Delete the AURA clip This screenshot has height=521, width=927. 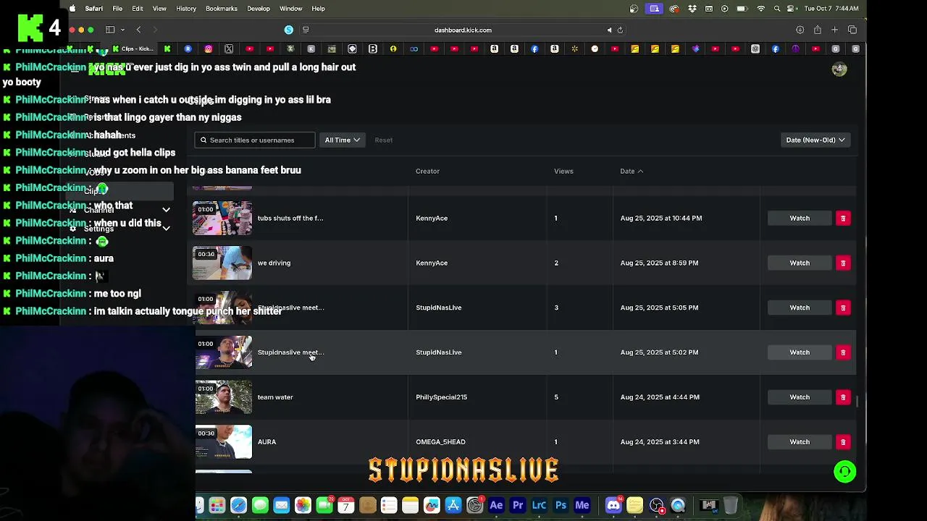click(x=843, y=442)
